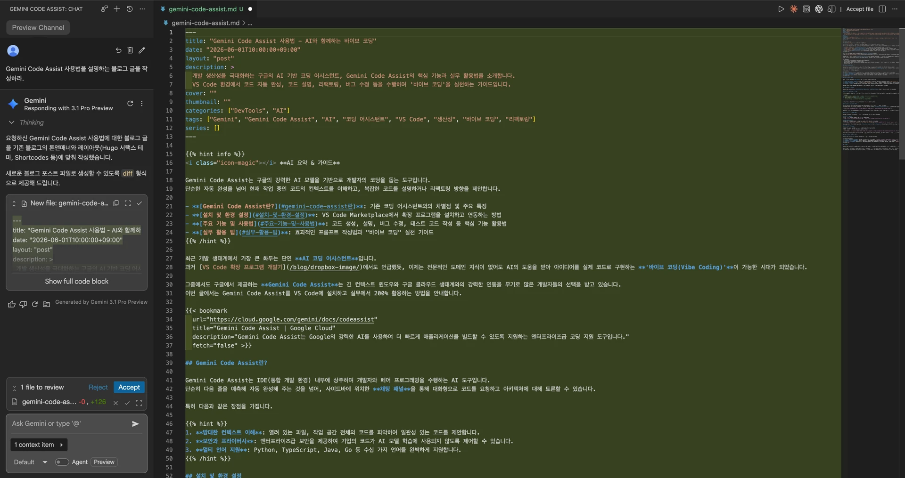905x478 pixels.
Task: Open chat history clock icon
Action: click(130, 9)
